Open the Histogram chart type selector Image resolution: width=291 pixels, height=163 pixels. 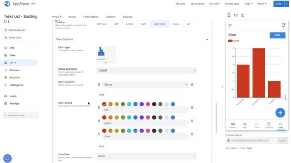[106, 55]
